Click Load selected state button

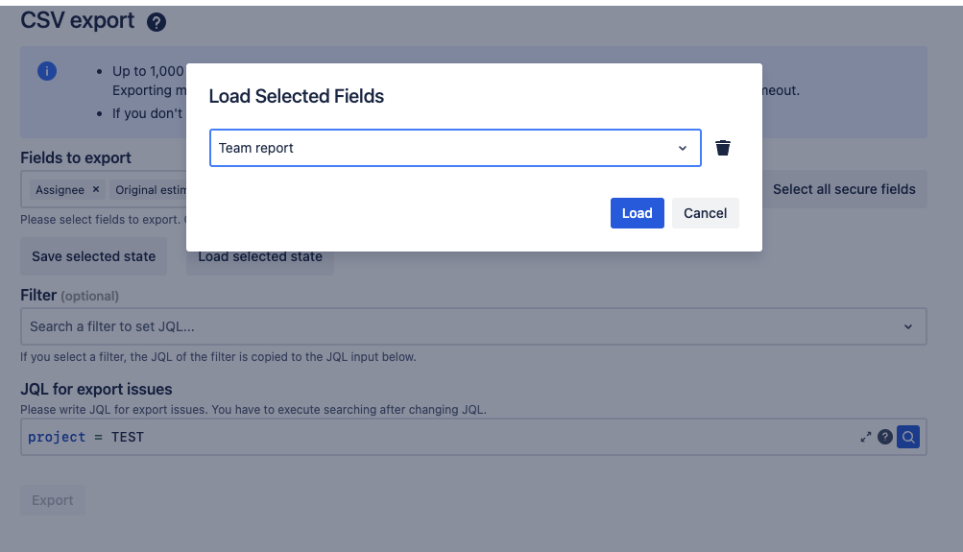pos(260,257)
